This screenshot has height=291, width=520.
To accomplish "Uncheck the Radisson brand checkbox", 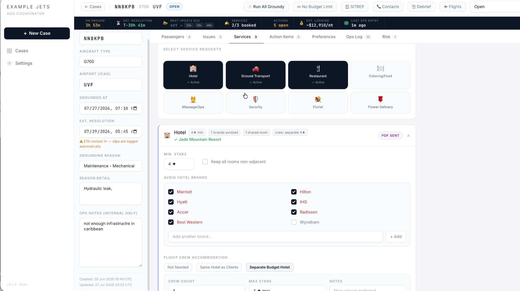I will click(294, 212).
